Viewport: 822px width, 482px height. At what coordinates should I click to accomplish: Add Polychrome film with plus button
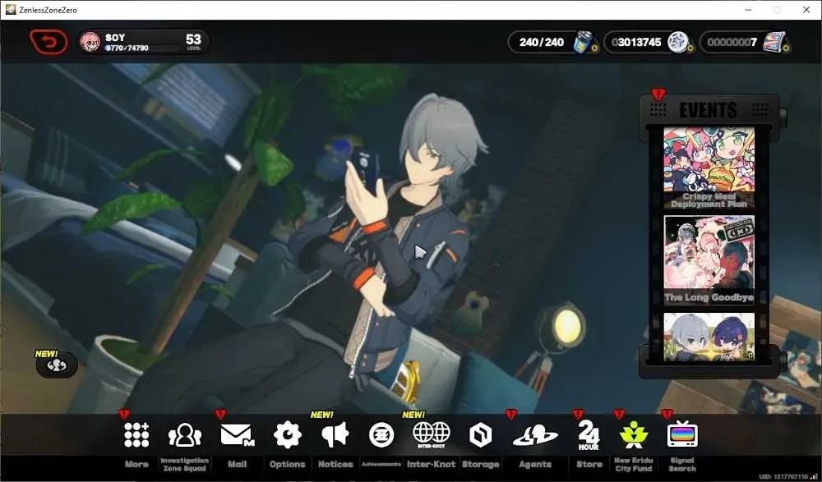point(786,48)
